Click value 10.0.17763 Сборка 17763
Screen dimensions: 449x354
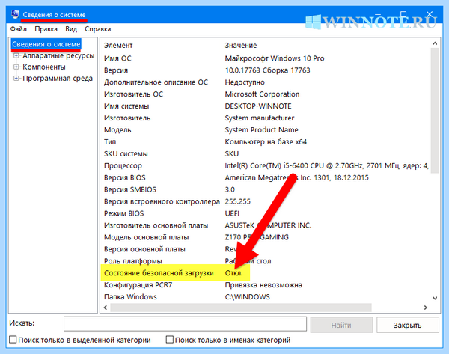267,70
